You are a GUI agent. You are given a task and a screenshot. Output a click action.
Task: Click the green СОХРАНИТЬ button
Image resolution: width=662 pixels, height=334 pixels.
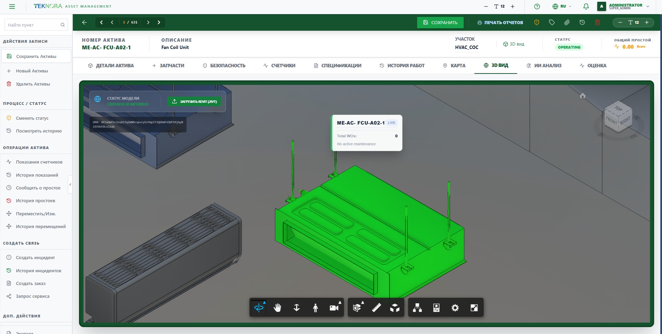pos(440,22)
